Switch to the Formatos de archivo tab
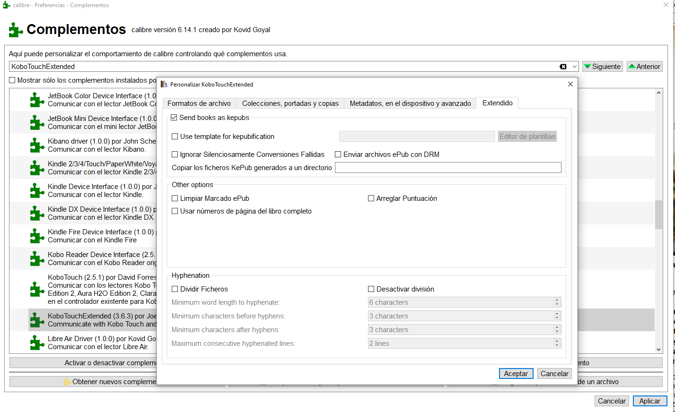The height and width of the screenshot is (412, 675). point(199,103)
